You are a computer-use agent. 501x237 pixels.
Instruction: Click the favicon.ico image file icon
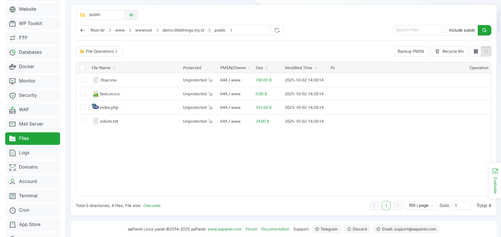(x=96, y=94)
